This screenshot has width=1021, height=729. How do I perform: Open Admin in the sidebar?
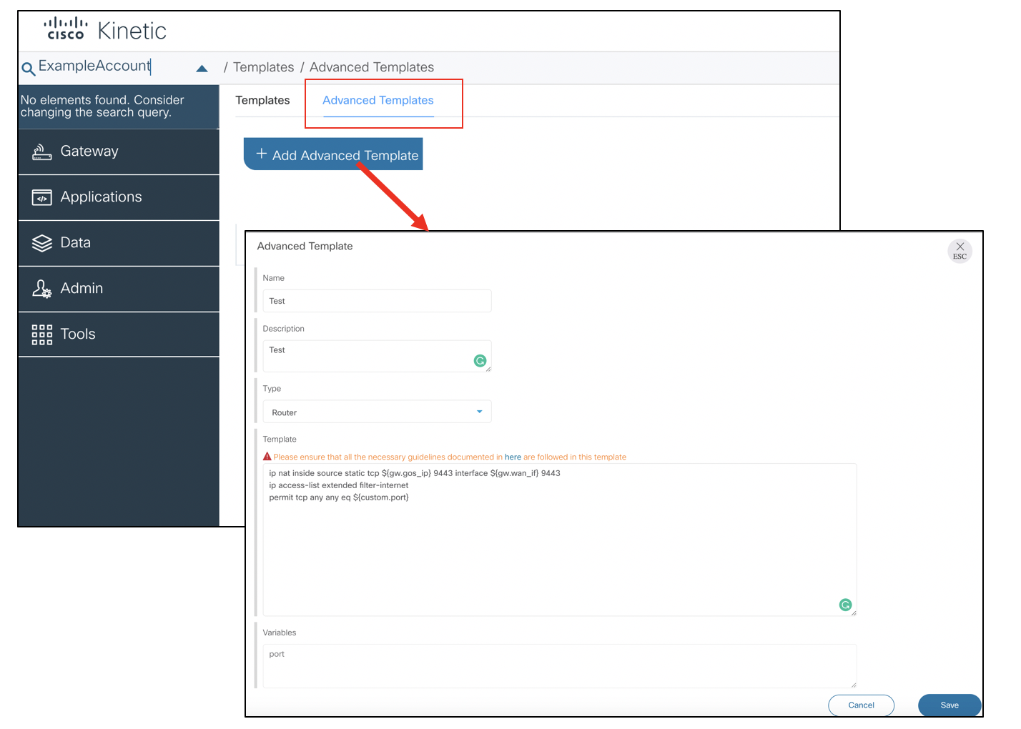click(x=119, y=289)
